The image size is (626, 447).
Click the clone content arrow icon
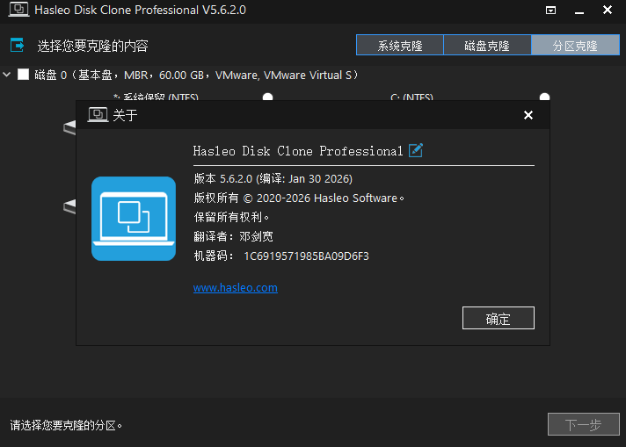coord(18,45)
